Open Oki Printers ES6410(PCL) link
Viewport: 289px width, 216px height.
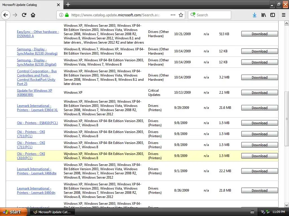pos(37,123)
